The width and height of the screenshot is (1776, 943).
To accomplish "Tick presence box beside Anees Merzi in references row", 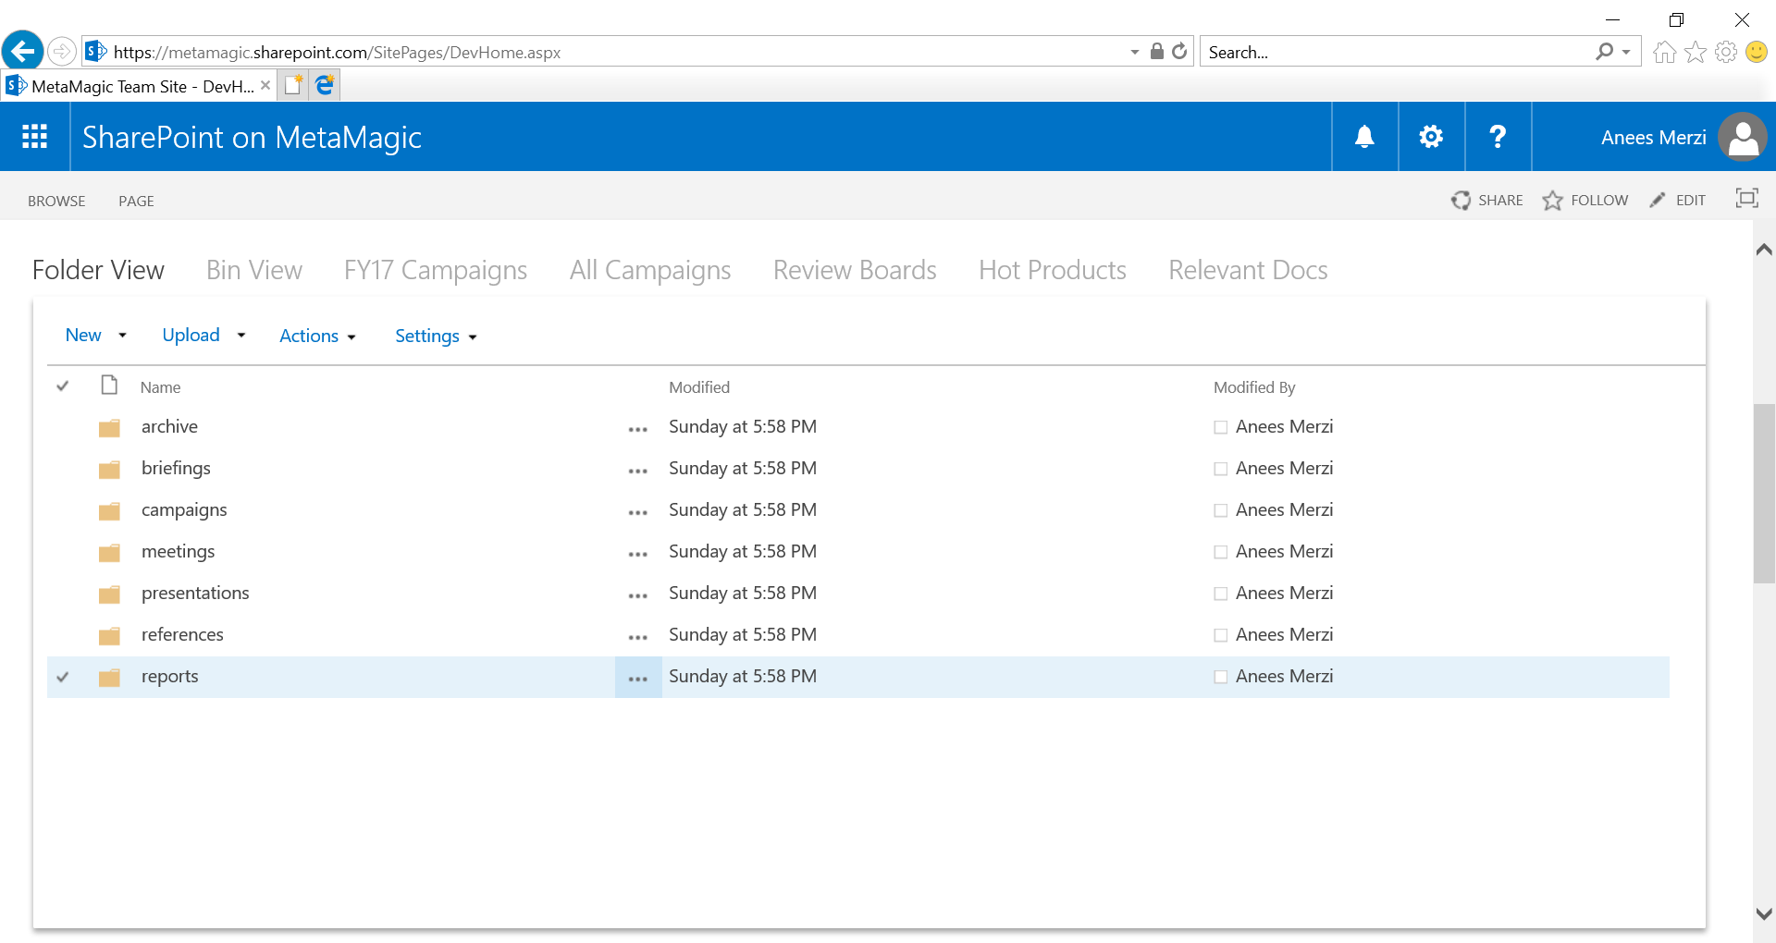I will click(1221, 635).
